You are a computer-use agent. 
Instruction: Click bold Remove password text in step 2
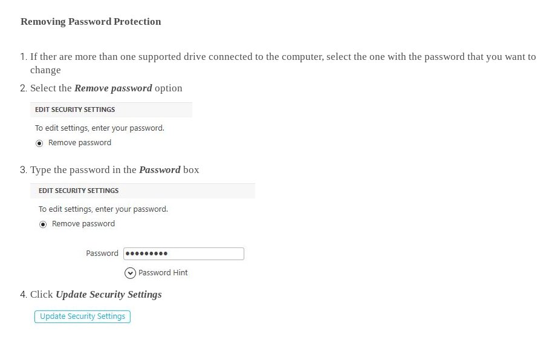coord(113,88)
